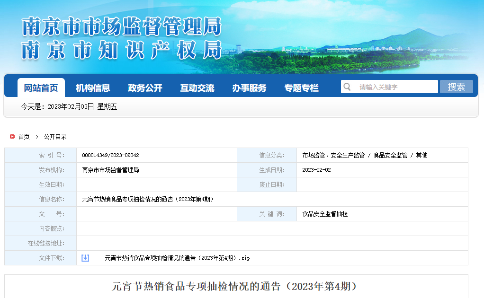The width and height of the screenshot is (484, 298).
Task: Select the 信息名称 value text
Action: (148, 200)
